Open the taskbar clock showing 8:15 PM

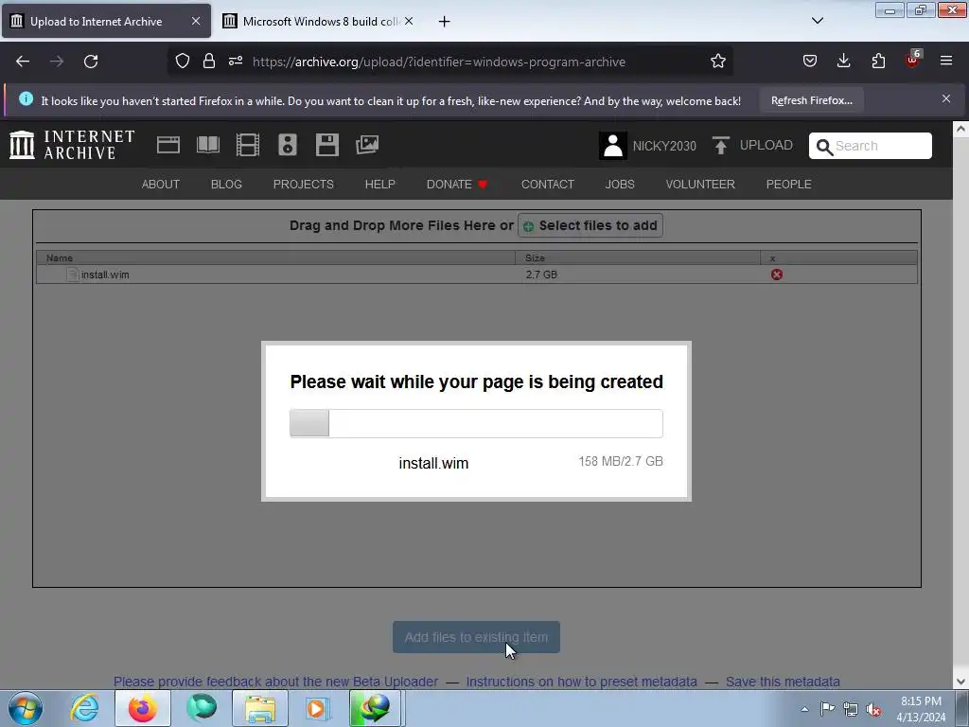coord(921,709)
